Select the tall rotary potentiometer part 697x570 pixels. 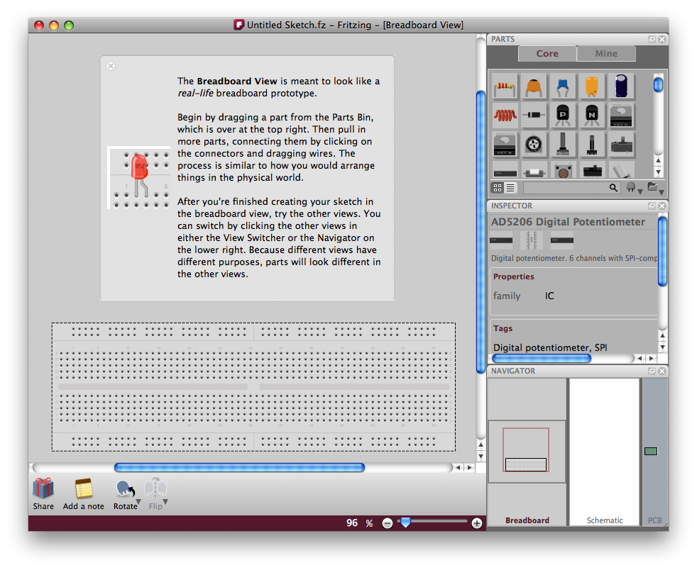click(563, 145)
